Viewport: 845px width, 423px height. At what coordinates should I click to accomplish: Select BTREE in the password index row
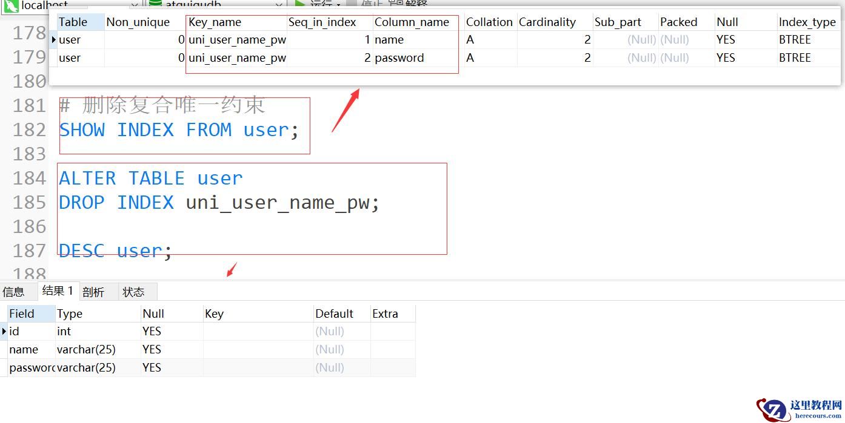[x=808, y=58]
